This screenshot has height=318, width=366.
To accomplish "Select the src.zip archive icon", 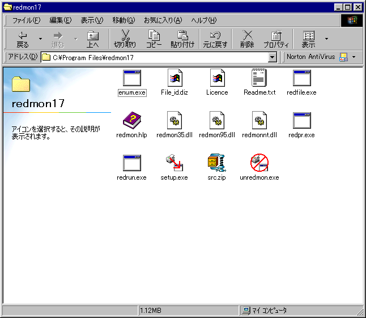I will pos(217,163).
